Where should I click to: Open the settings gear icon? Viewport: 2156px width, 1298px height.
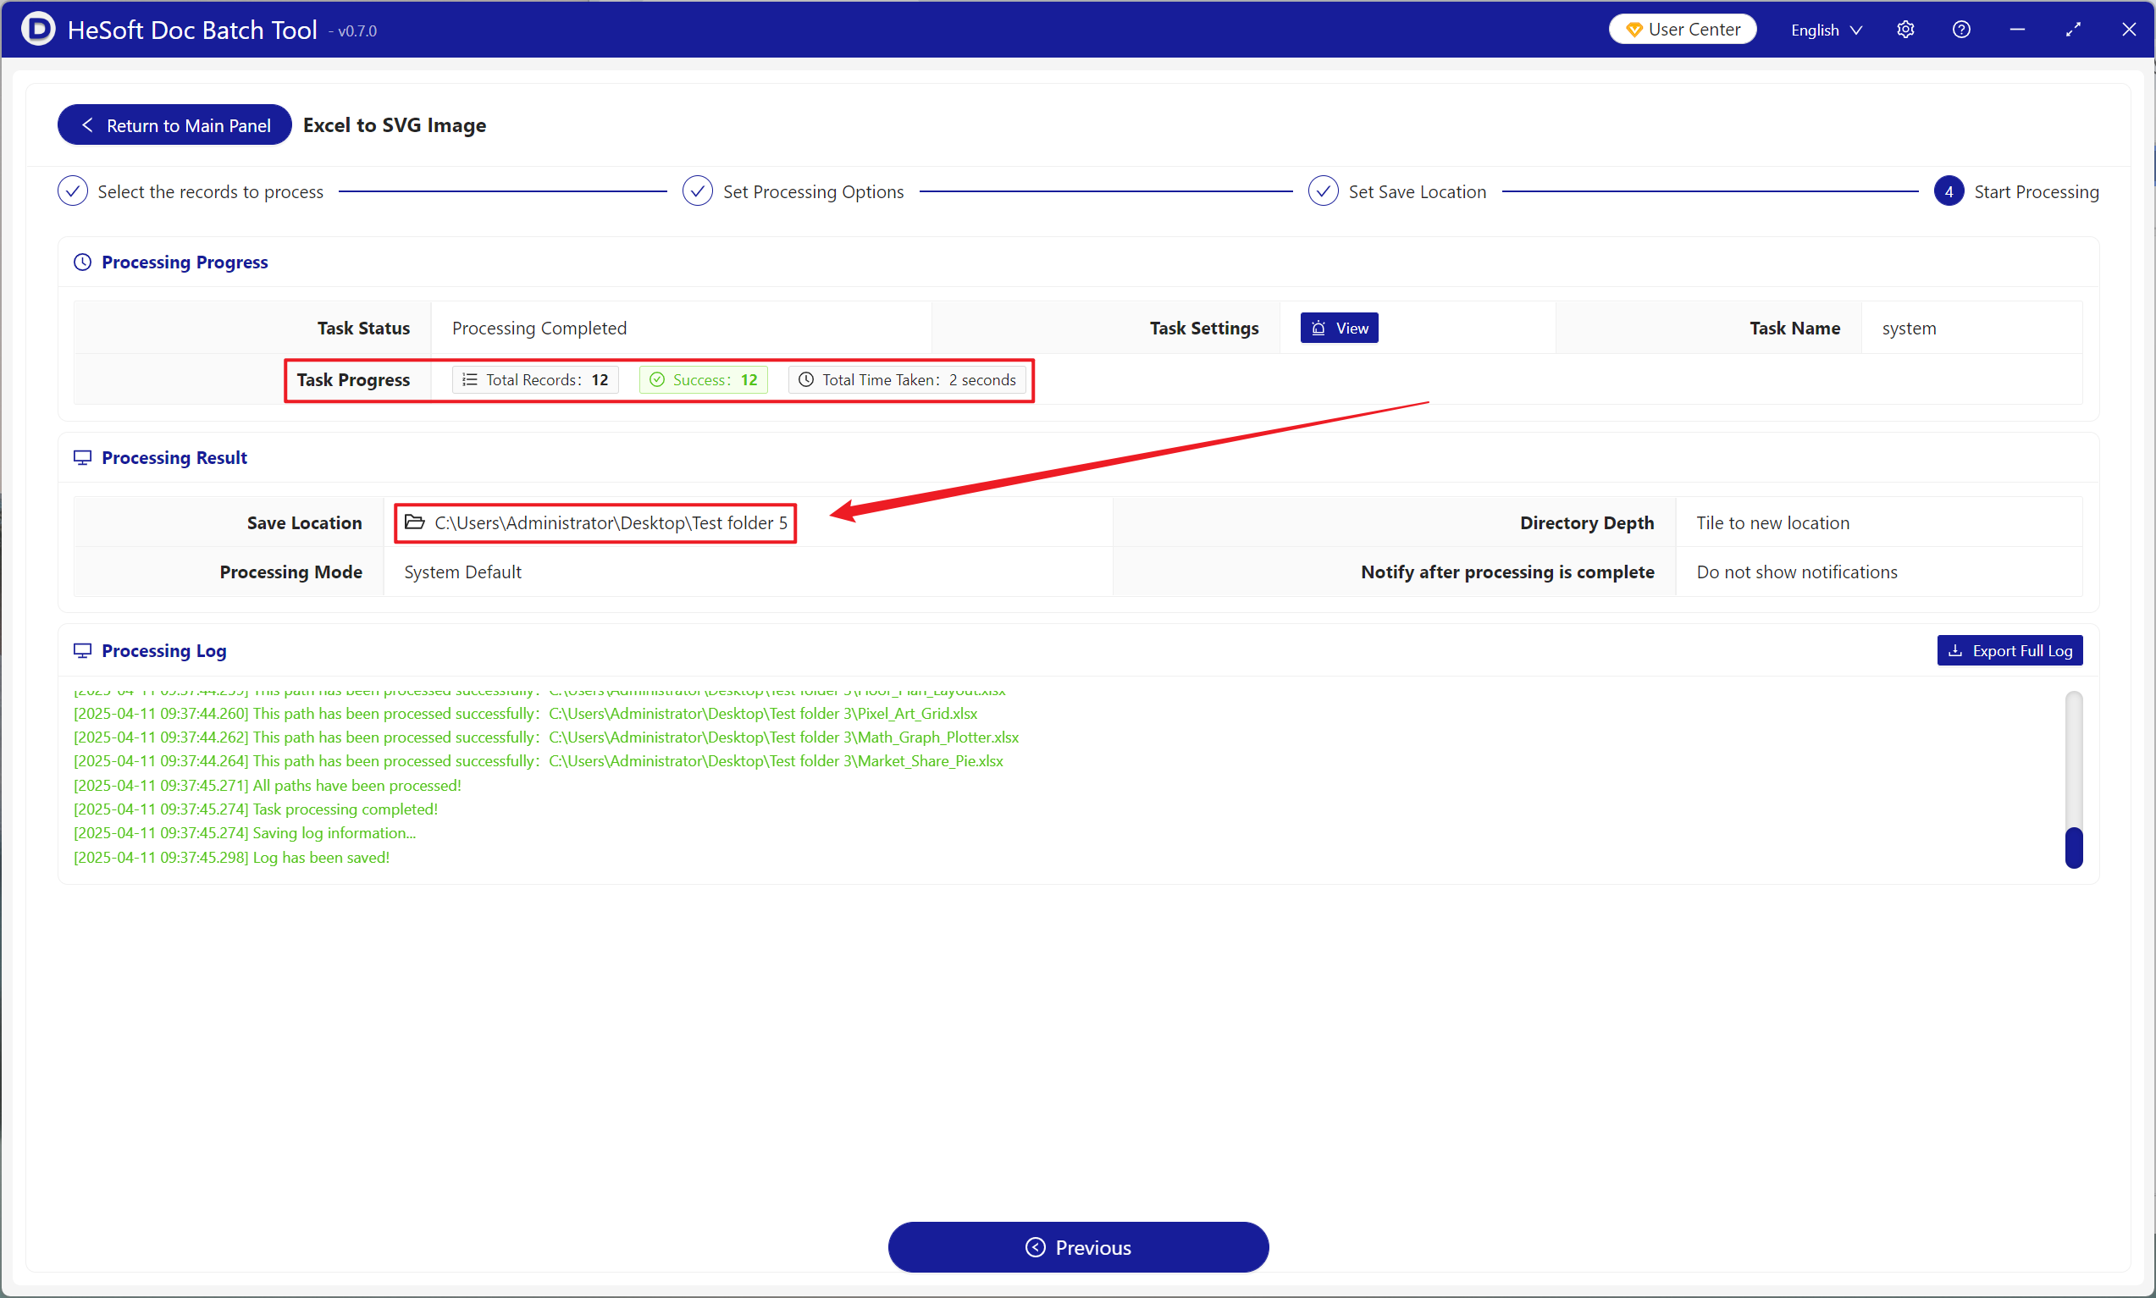click(x=1905, y=30)
